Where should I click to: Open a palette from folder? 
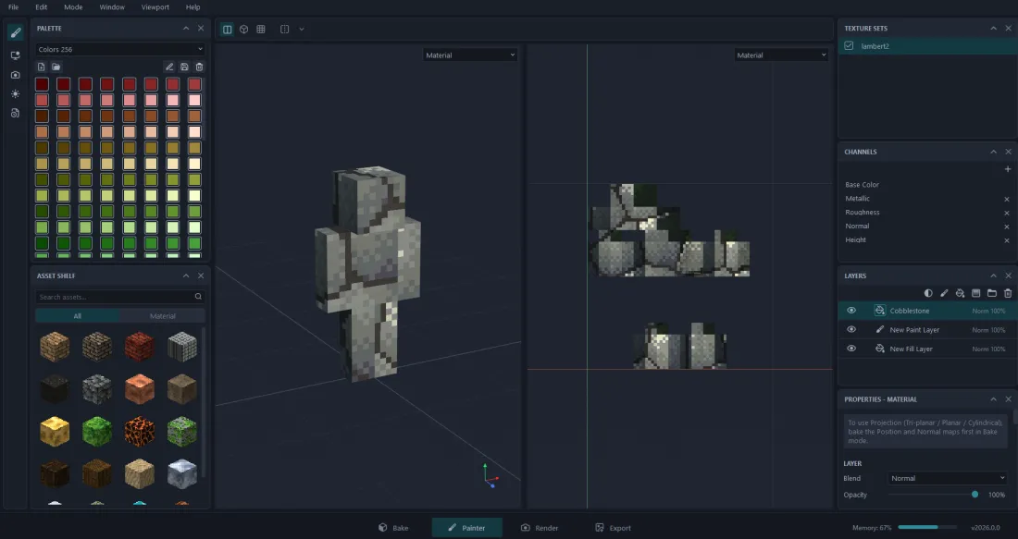(56, 67)
